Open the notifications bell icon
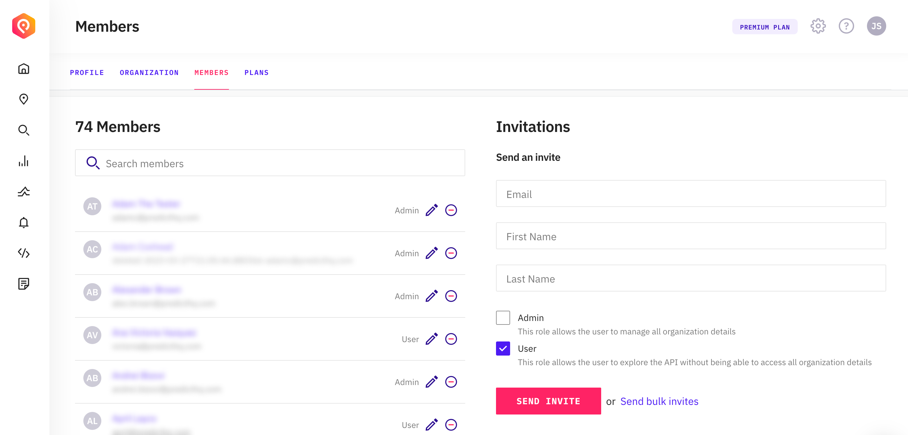 coord(24,222)
